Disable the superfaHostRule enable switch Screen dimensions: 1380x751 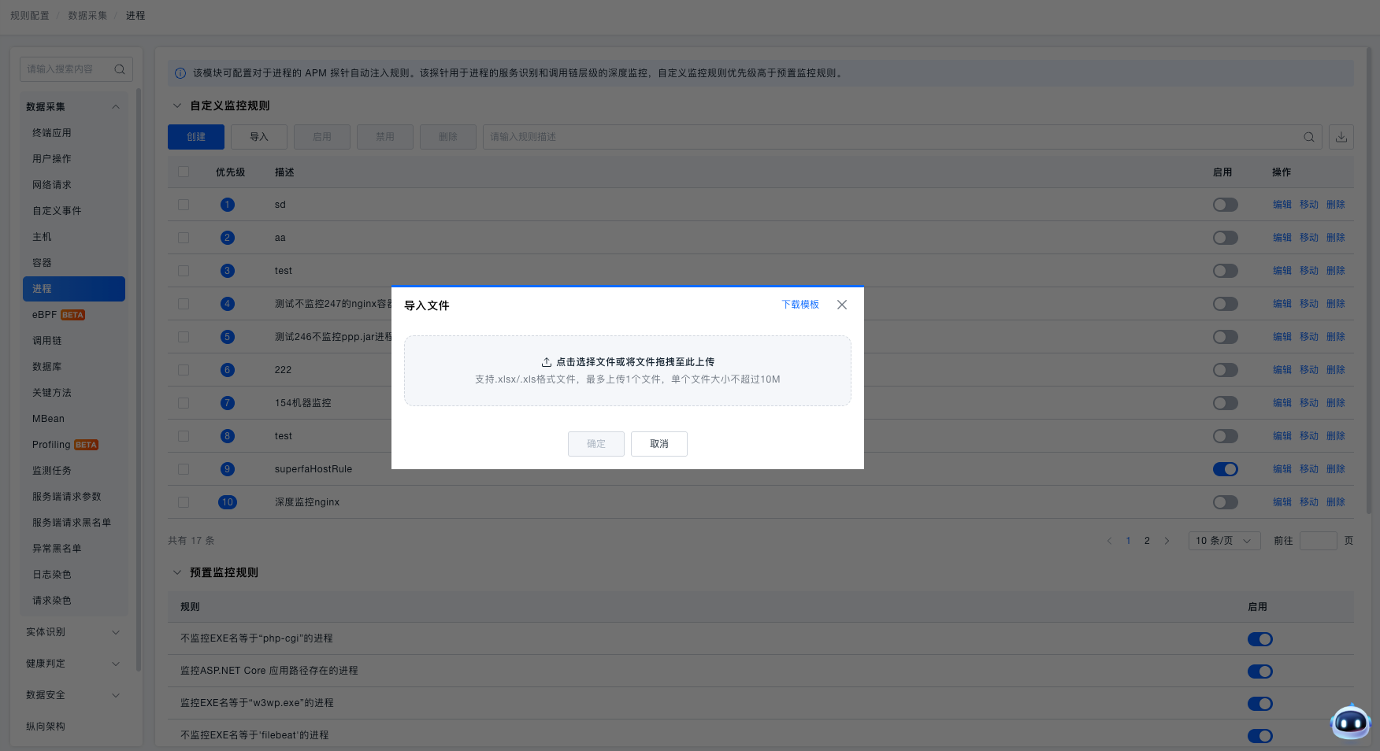[1226, 469]
